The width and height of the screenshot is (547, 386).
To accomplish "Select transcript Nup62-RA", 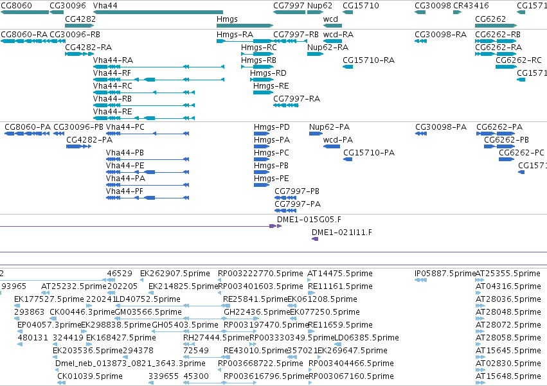I will (328, 48).
